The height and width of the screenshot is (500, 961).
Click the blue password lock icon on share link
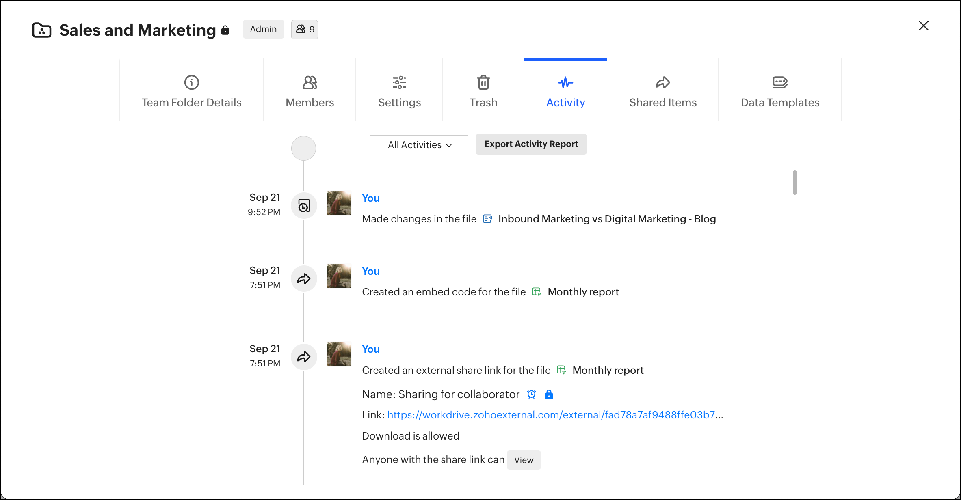(549, 394)
